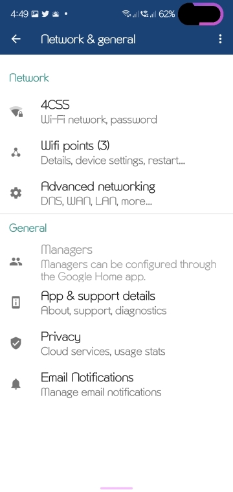Tap the home gesture bar
This screenshot has width=233, height=492.
click(x=116, y=488)
